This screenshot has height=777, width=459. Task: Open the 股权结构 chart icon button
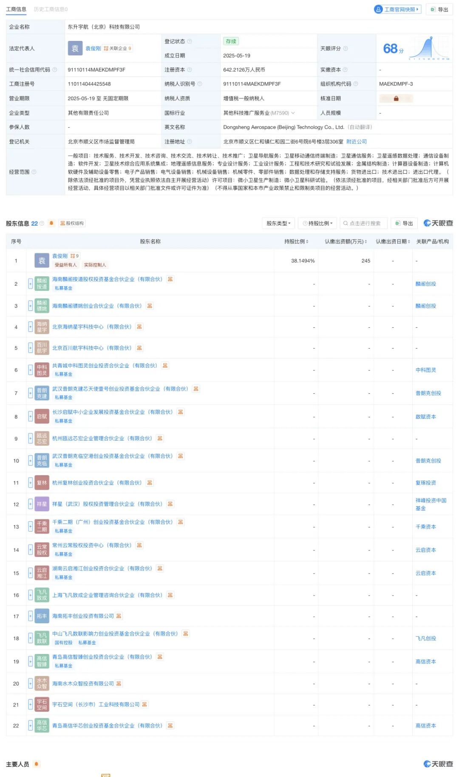pyautogui.click(x=72, y=223)
